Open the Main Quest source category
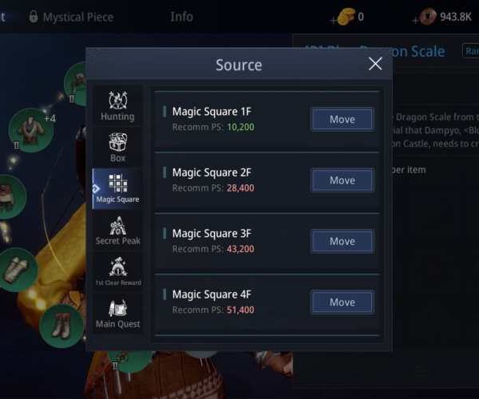 [x=117, y=314]
